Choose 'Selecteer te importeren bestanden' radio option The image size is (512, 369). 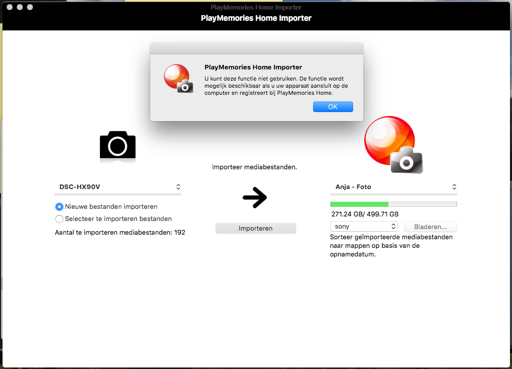pyautogui.click(x=59, y=219)
